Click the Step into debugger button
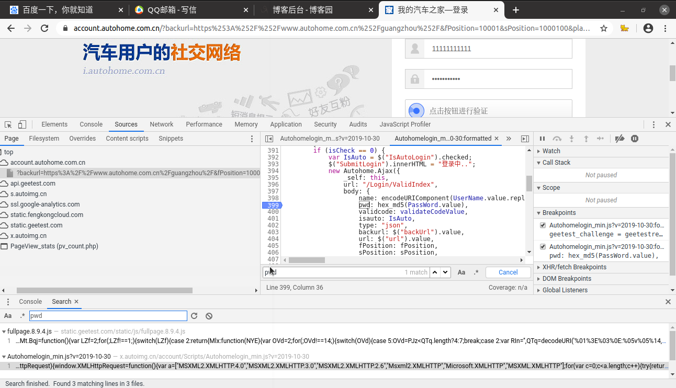 click(x=571, y=139)
